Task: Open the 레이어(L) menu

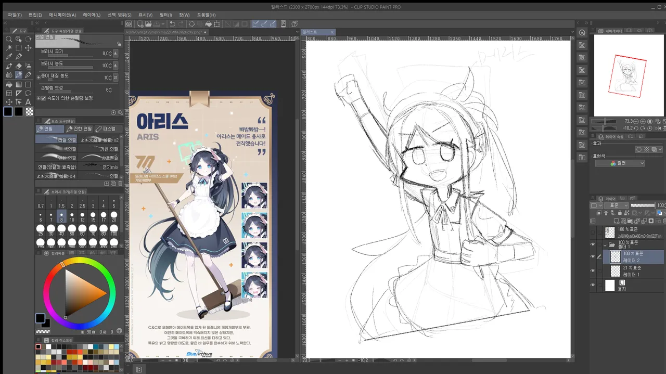Action: click(92, 15)
